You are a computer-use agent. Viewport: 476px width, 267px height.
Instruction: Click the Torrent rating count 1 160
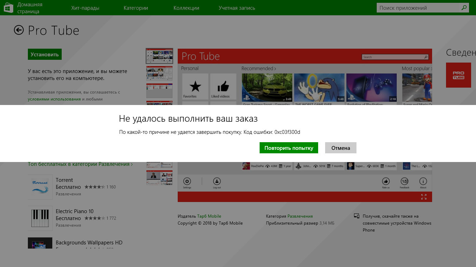coord(111,187)
